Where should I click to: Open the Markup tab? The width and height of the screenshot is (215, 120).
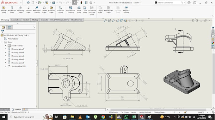35,20
